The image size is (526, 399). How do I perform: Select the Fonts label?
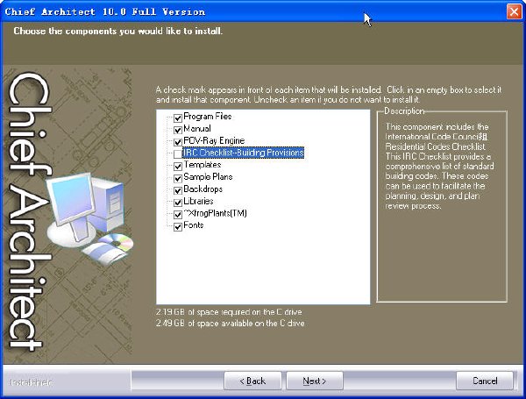coord(193,225)
